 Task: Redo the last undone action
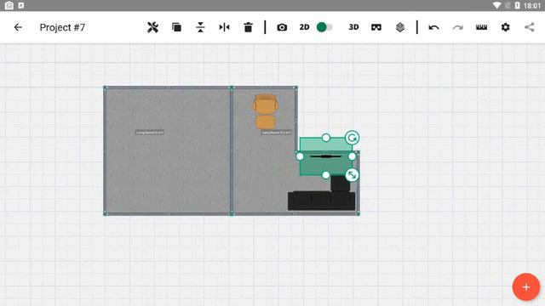458,27
